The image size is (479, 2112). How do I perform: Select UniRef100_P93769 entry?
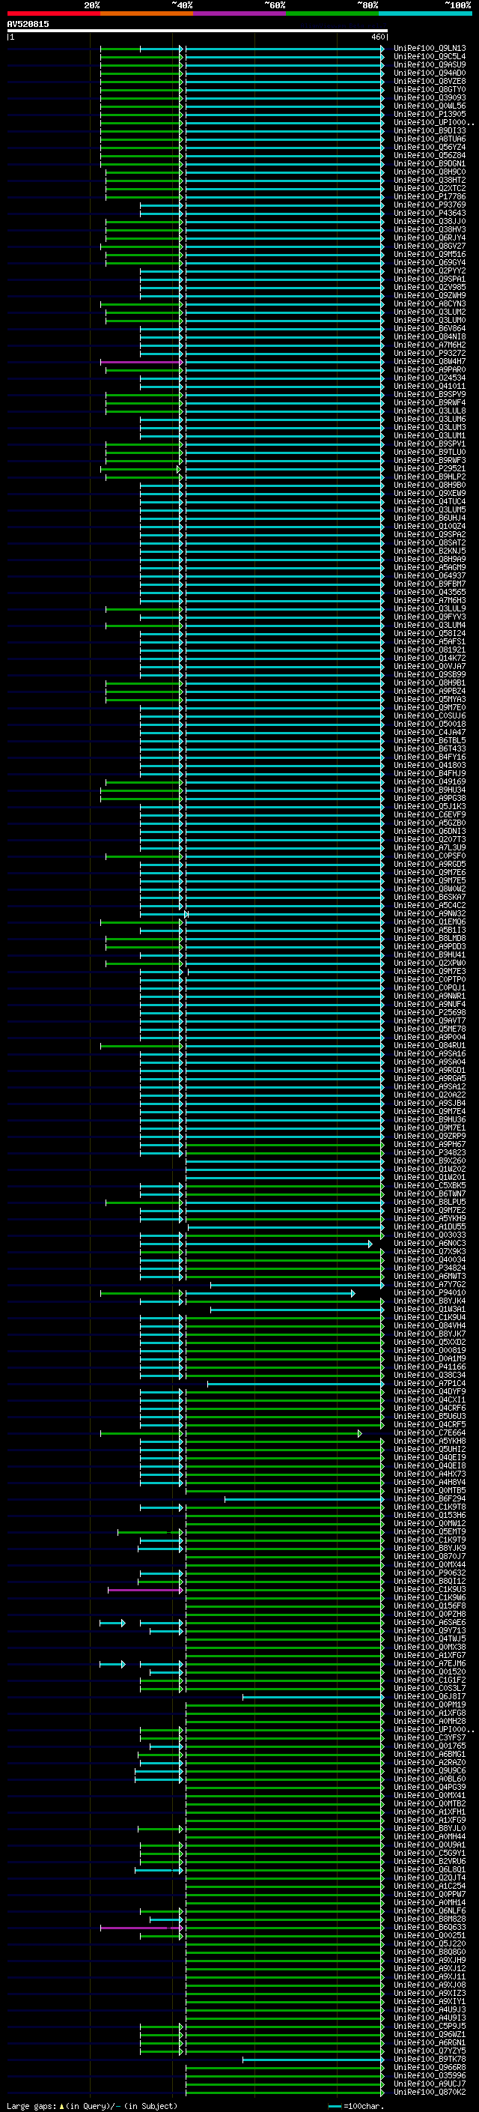tap(429, 205)
